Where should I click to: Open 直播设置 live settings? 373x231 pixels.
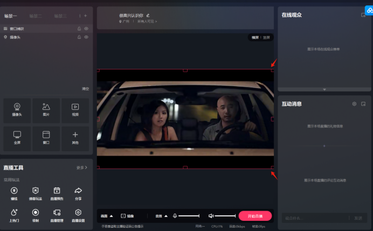78,215
